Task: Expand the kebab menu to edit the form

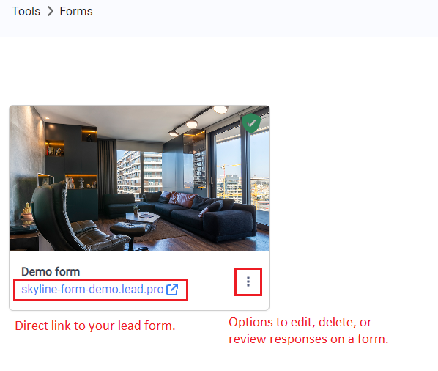Action: 248,282
